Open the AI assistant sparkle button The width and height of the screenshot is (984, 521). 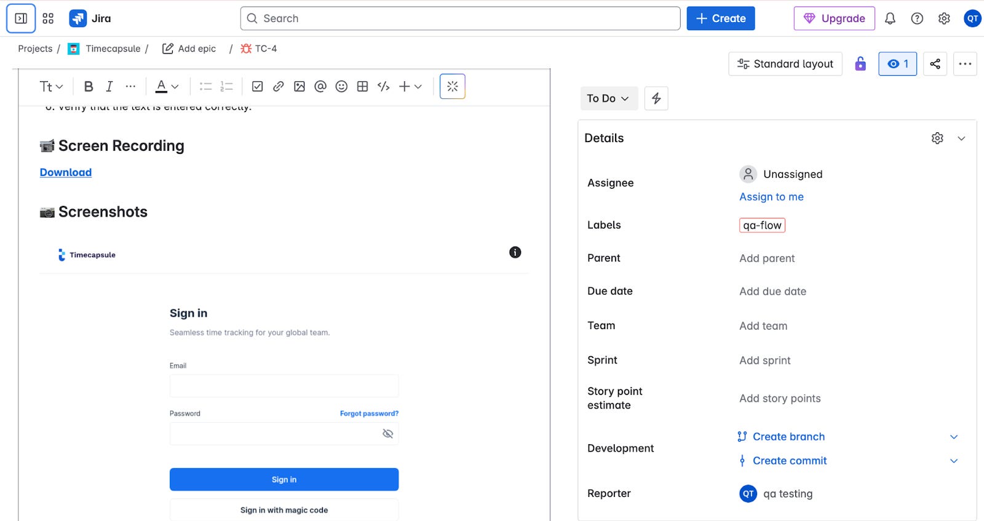[453, 87]
